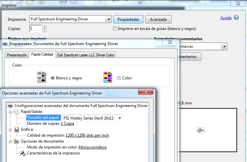This screenshot has width=247, height=162.
Task: Click the Gráfico chart icon
Action: [16, 129]
